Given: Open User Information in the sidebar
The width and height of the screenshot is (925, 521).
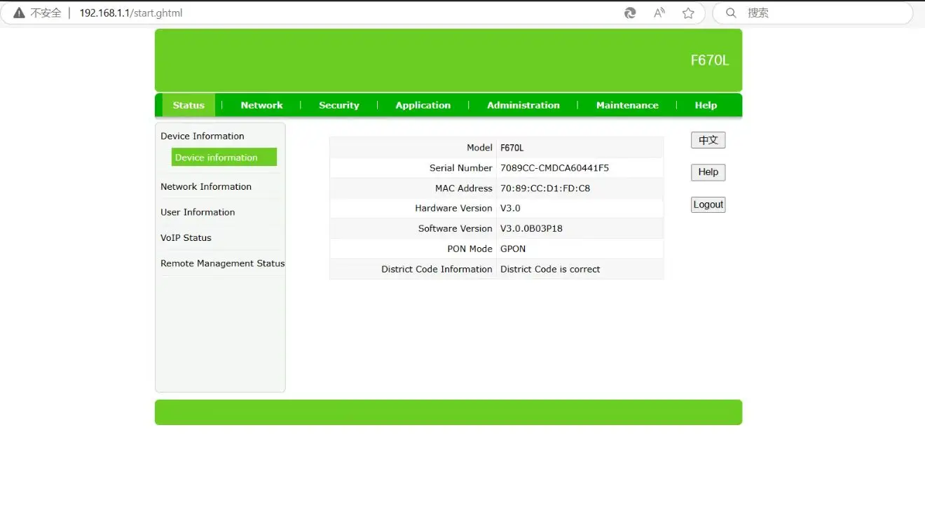Looking at the screenshot, I should (198, 212).
